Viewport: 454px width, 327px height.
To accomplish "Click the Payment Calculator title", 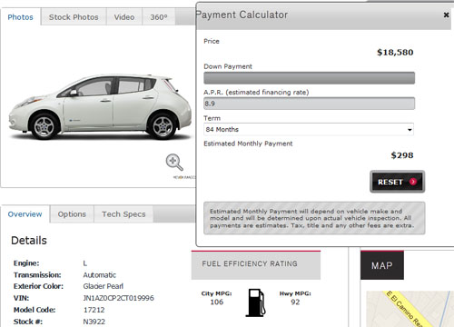I will (x=242, y=15).
